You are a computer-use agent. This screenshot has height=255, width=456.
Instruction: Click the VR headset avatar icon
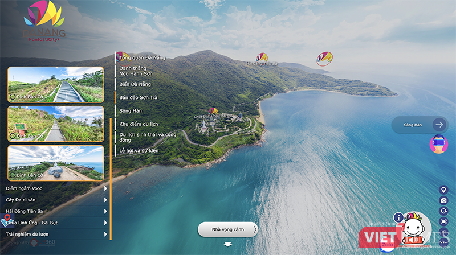click(x=438, y=144)
